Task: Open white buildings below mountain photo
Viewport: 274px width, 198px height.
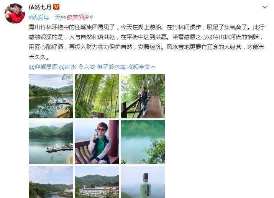Action: click(97, 182)
